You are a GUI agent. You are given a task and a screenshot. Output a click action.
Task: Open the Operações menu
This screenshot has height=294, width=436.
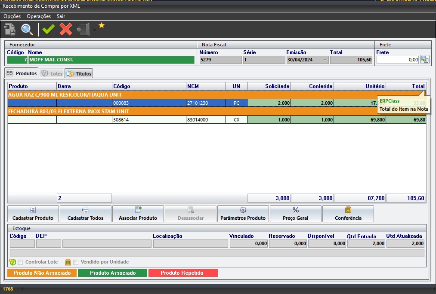[x=39, y=16]
